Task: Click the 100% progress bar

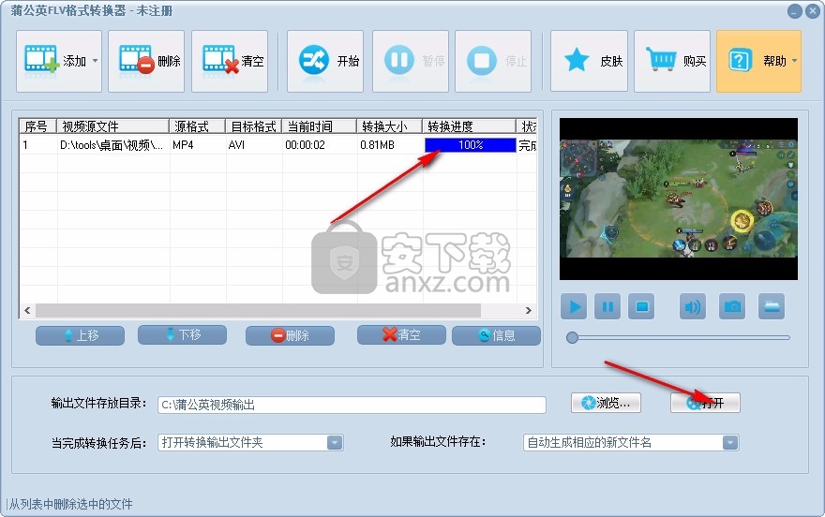Action: pyautogui.click(x=471, y=145)
